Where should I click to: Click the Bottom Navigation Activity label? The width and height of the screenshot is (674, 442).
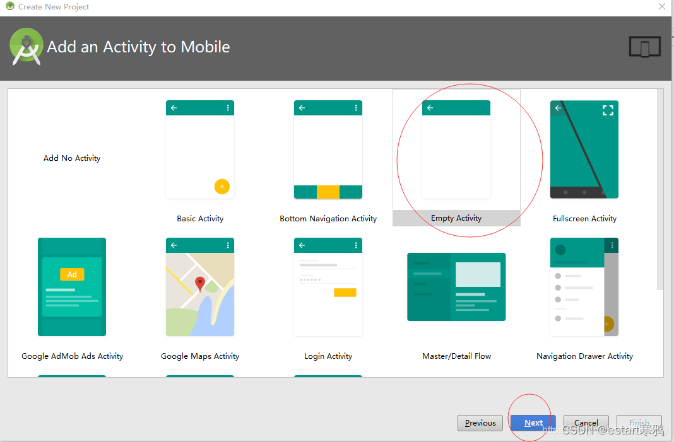point(328,219)
